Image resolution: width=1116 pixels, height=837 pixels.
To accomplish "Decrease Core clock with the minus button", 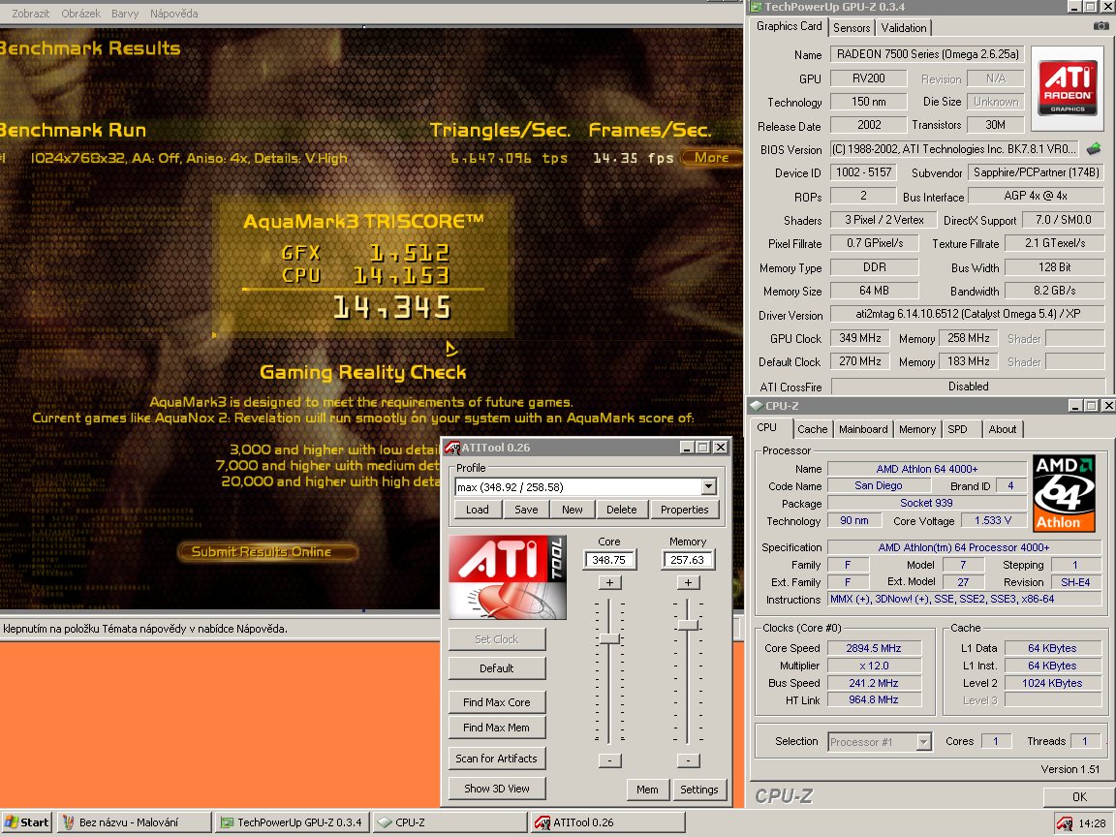I will point(609,760).
